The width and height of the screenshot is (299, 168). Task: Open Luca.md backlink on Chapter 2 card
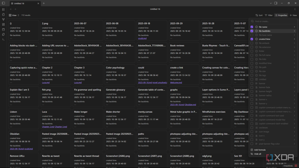pyautogui.click(x=46, y=83)
